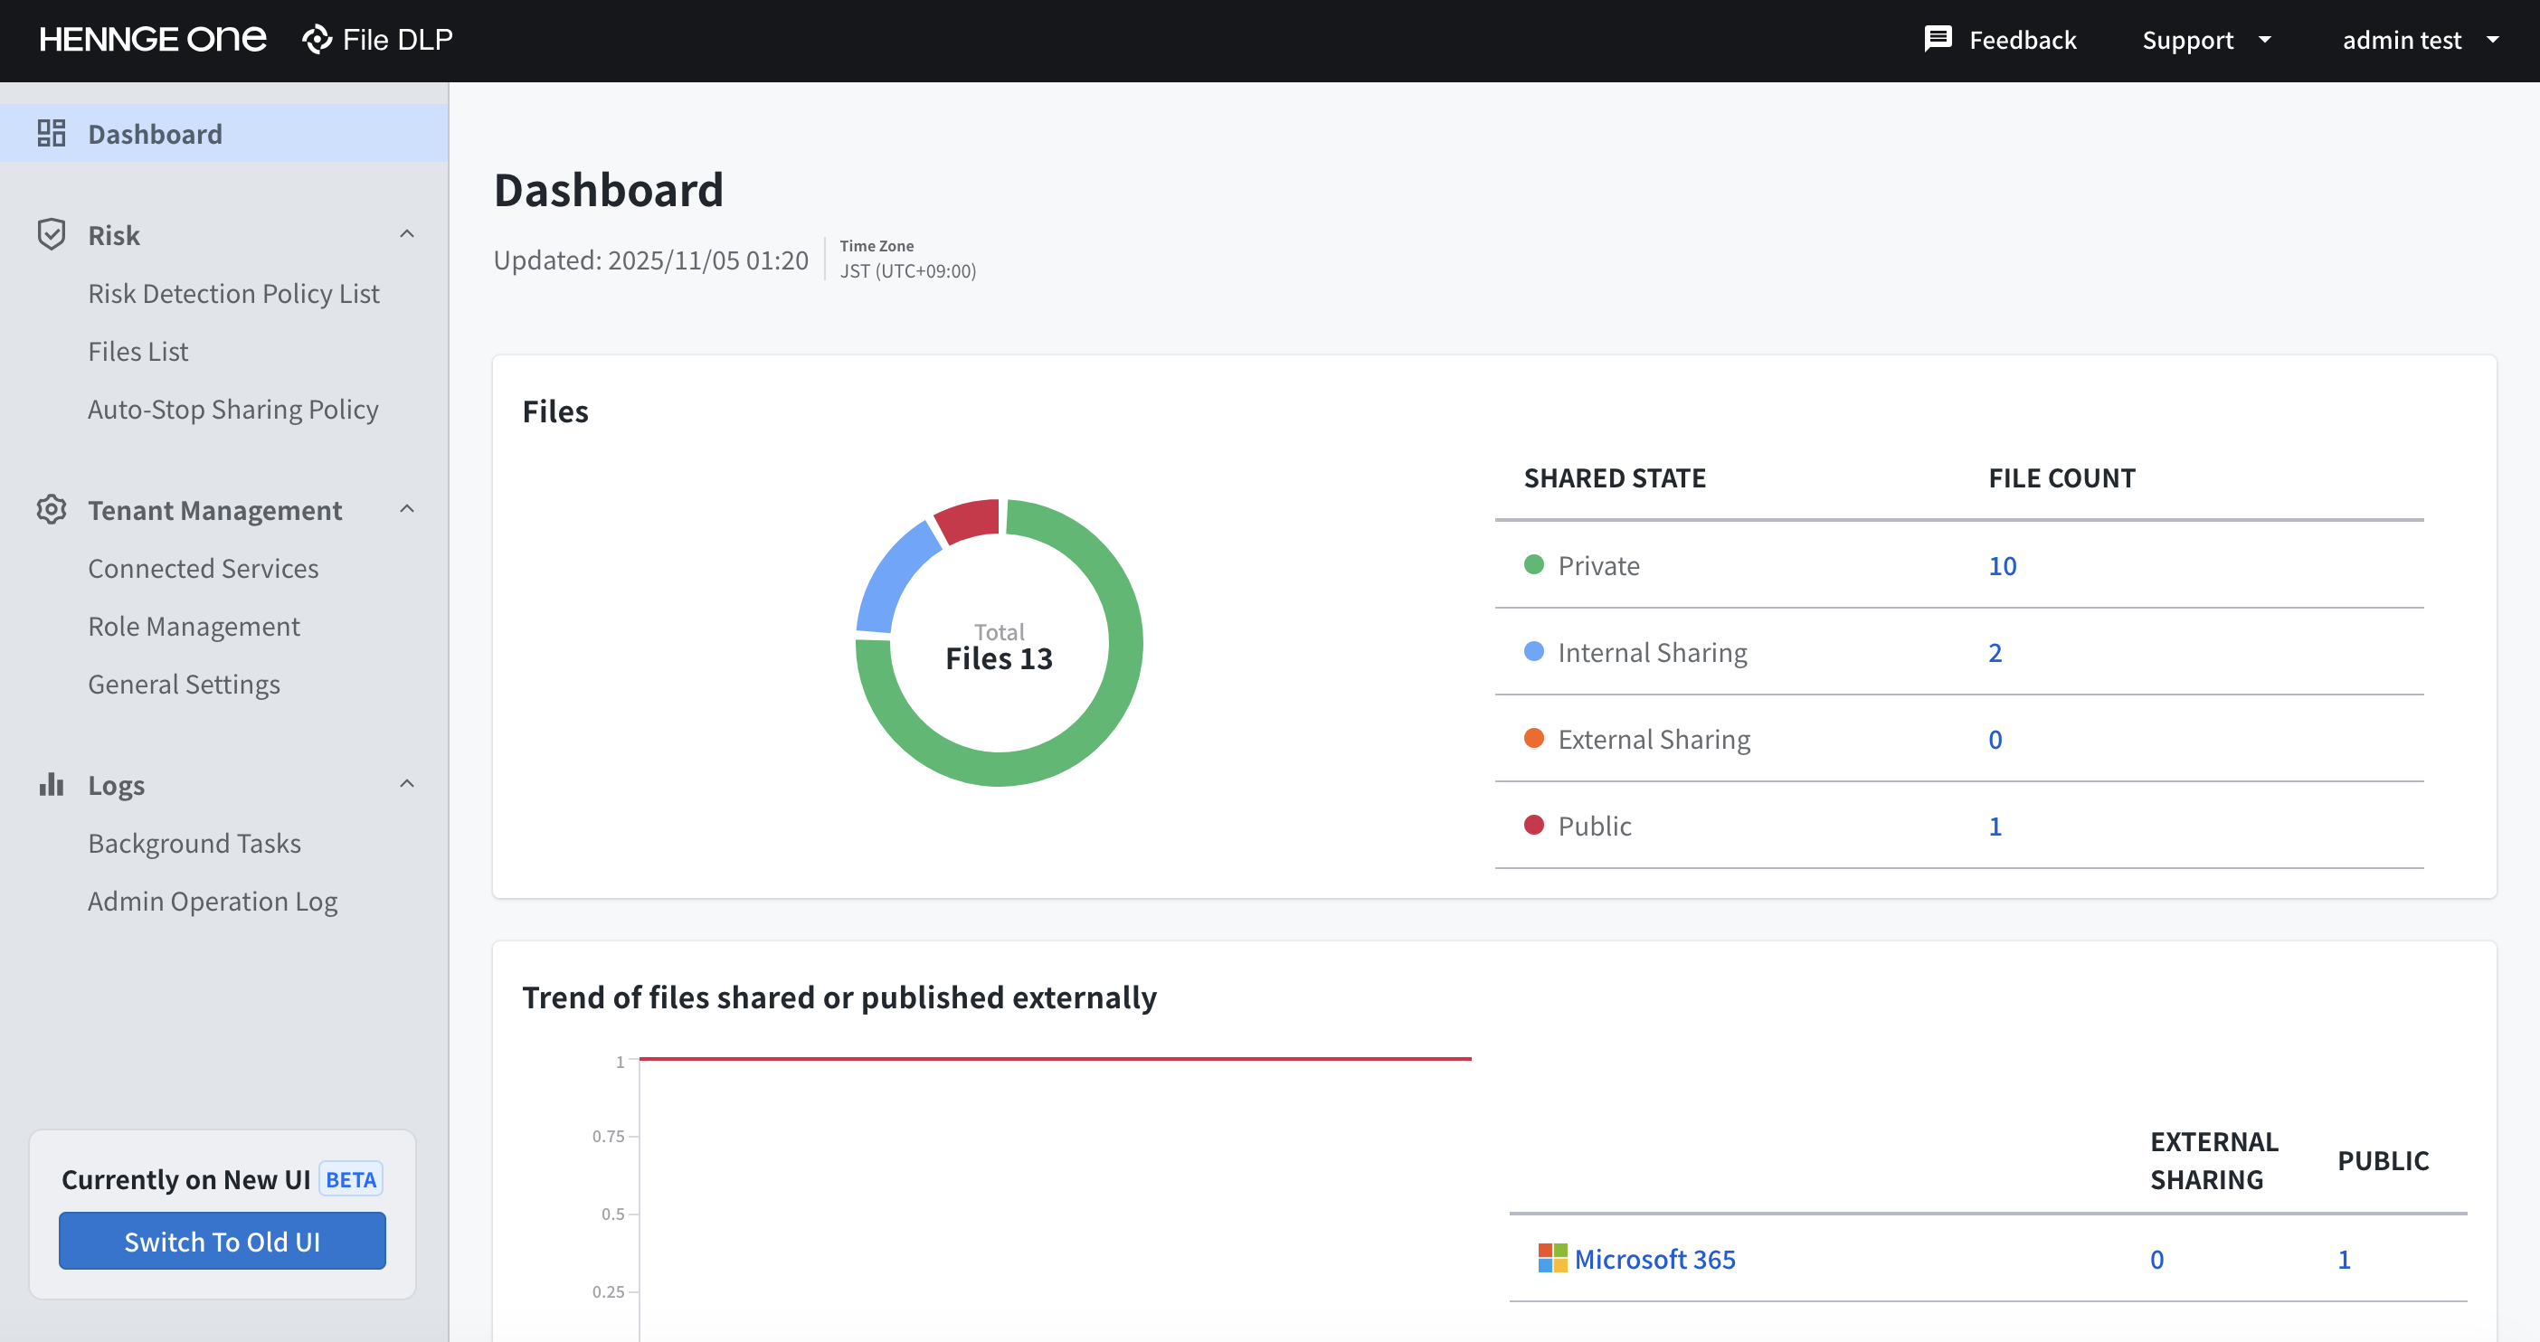Viewport: 2540px width, 1342px height.
Task: Click the Risk shield icon
Action: tap(52, 235)
